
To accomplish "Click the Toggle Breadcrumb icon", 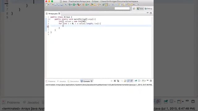I will click(103, 5).
